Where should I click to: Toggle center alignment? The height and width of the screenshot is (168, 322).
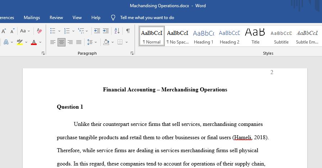[x=62, y=42]
